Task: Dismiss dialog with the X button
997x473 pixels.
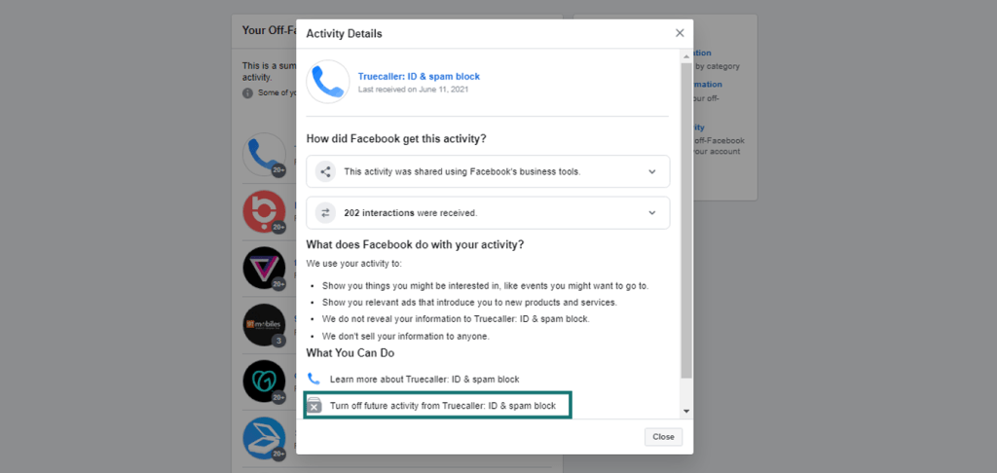Action: 680,33
